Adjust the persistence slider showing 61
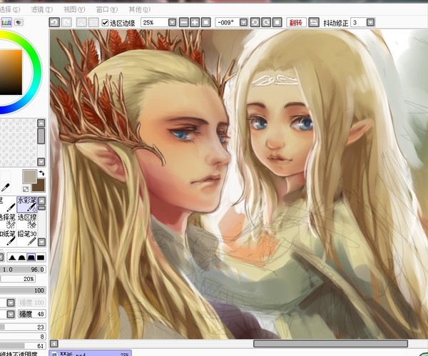 23,346
